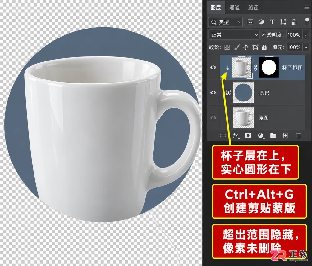312x266 pixels.
Task: Filter layers by shape layer icon
Action: [x=283, y=22]
